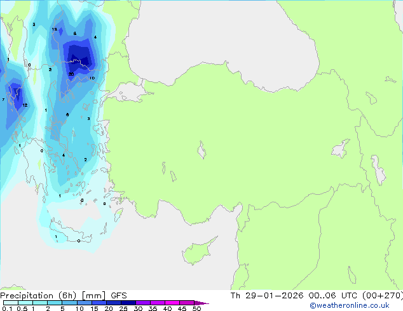Click map value '20' below dark blue core
The image size is (403, 311).
(71, 74)
